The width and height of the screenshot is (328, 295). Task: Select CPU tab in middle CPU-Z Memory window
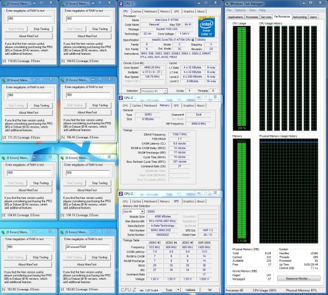click(x=125, y=106)
